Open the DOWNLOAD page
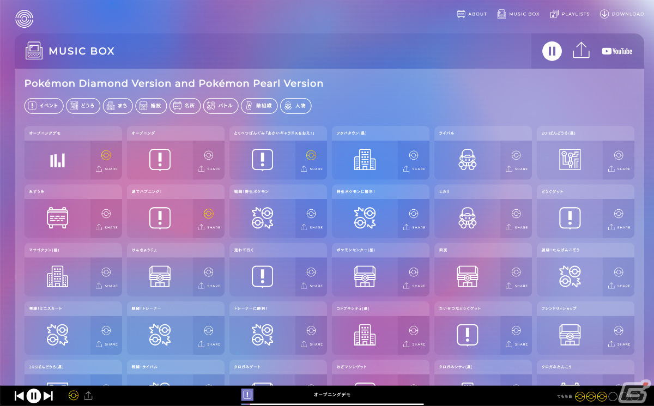 point(622,14)
